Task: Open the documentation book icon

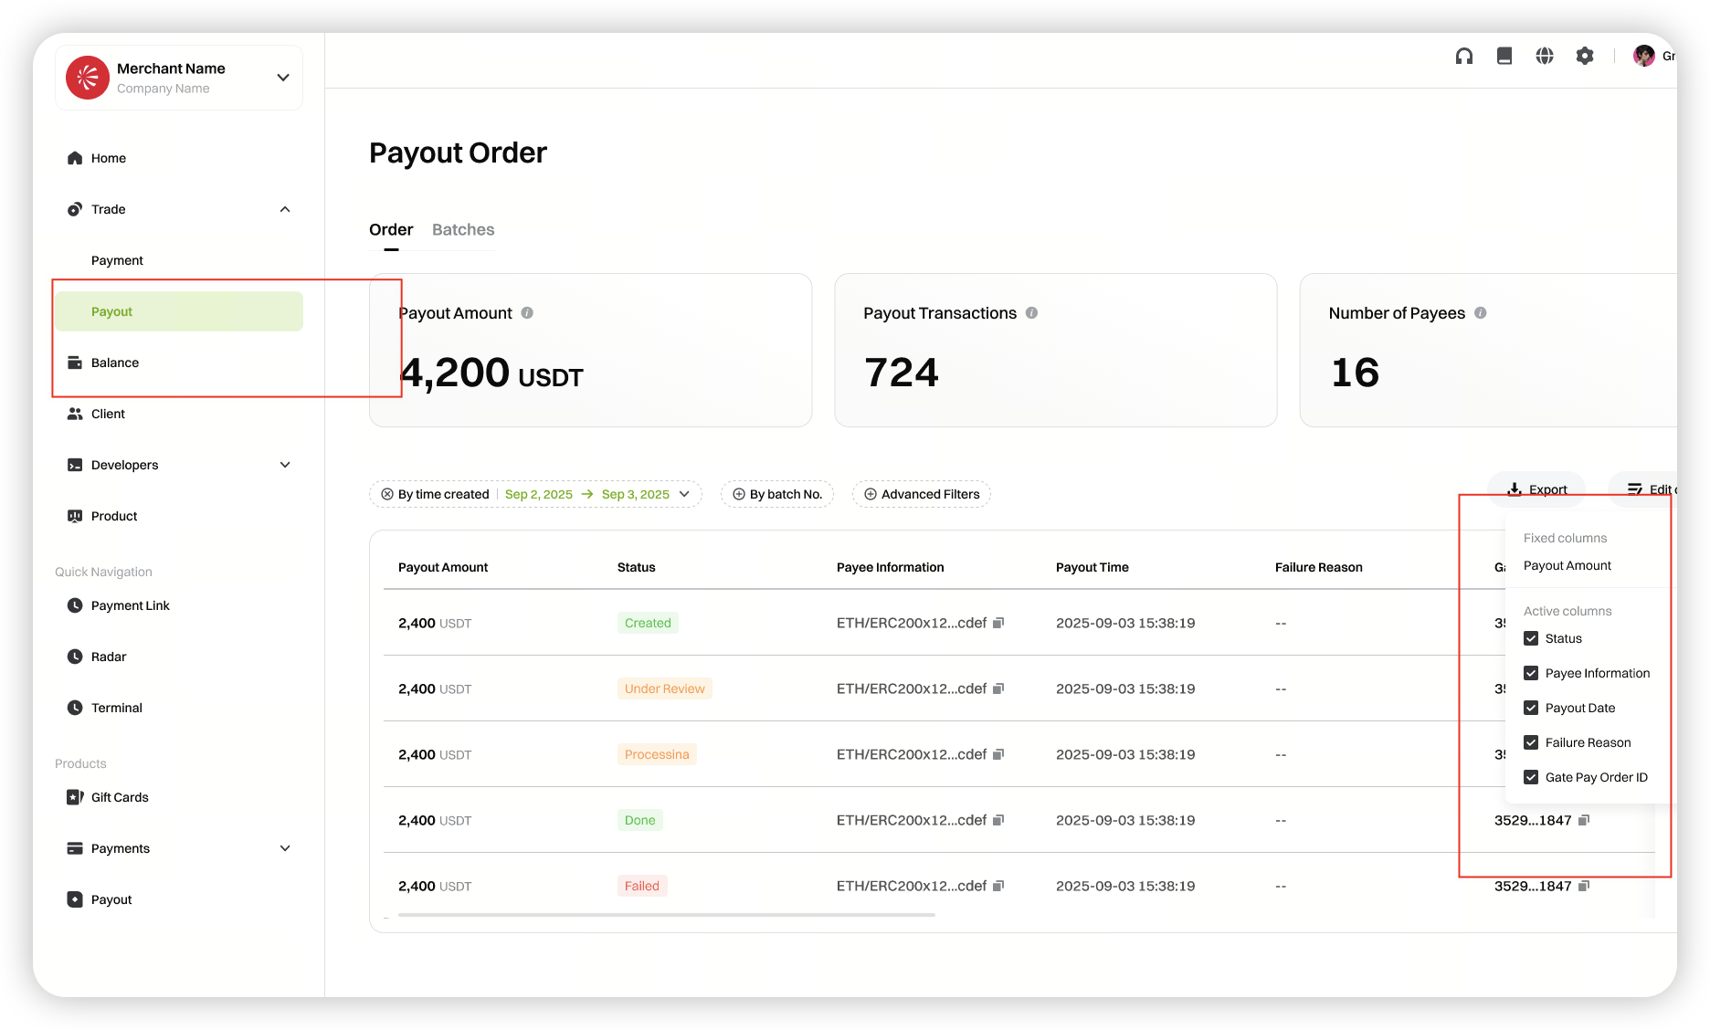Action: 1504,57
